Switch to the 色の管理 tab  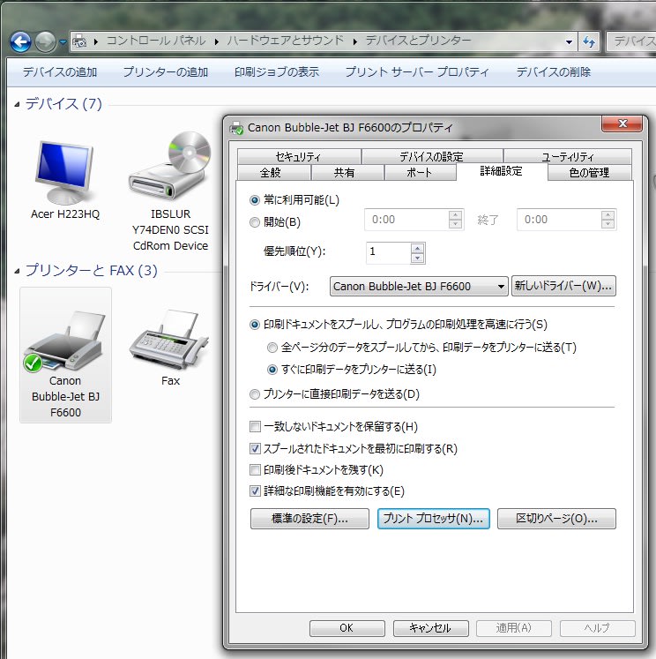pyautogui.click(x=590, y=173)
